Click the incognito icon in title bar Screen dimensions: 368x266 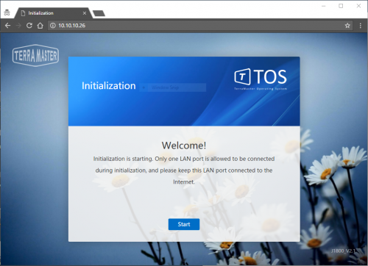pos(7,12)
